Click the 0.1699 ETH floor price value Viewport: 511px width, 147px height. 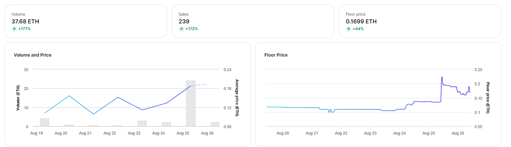tap(361, 21)
